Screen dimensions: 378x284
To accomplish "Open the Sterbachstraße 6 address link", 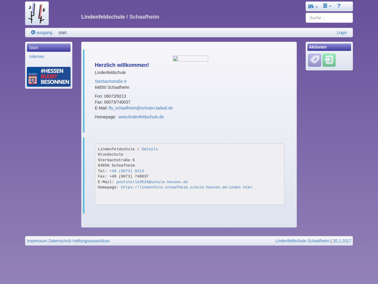I will [x=110, y=81].
